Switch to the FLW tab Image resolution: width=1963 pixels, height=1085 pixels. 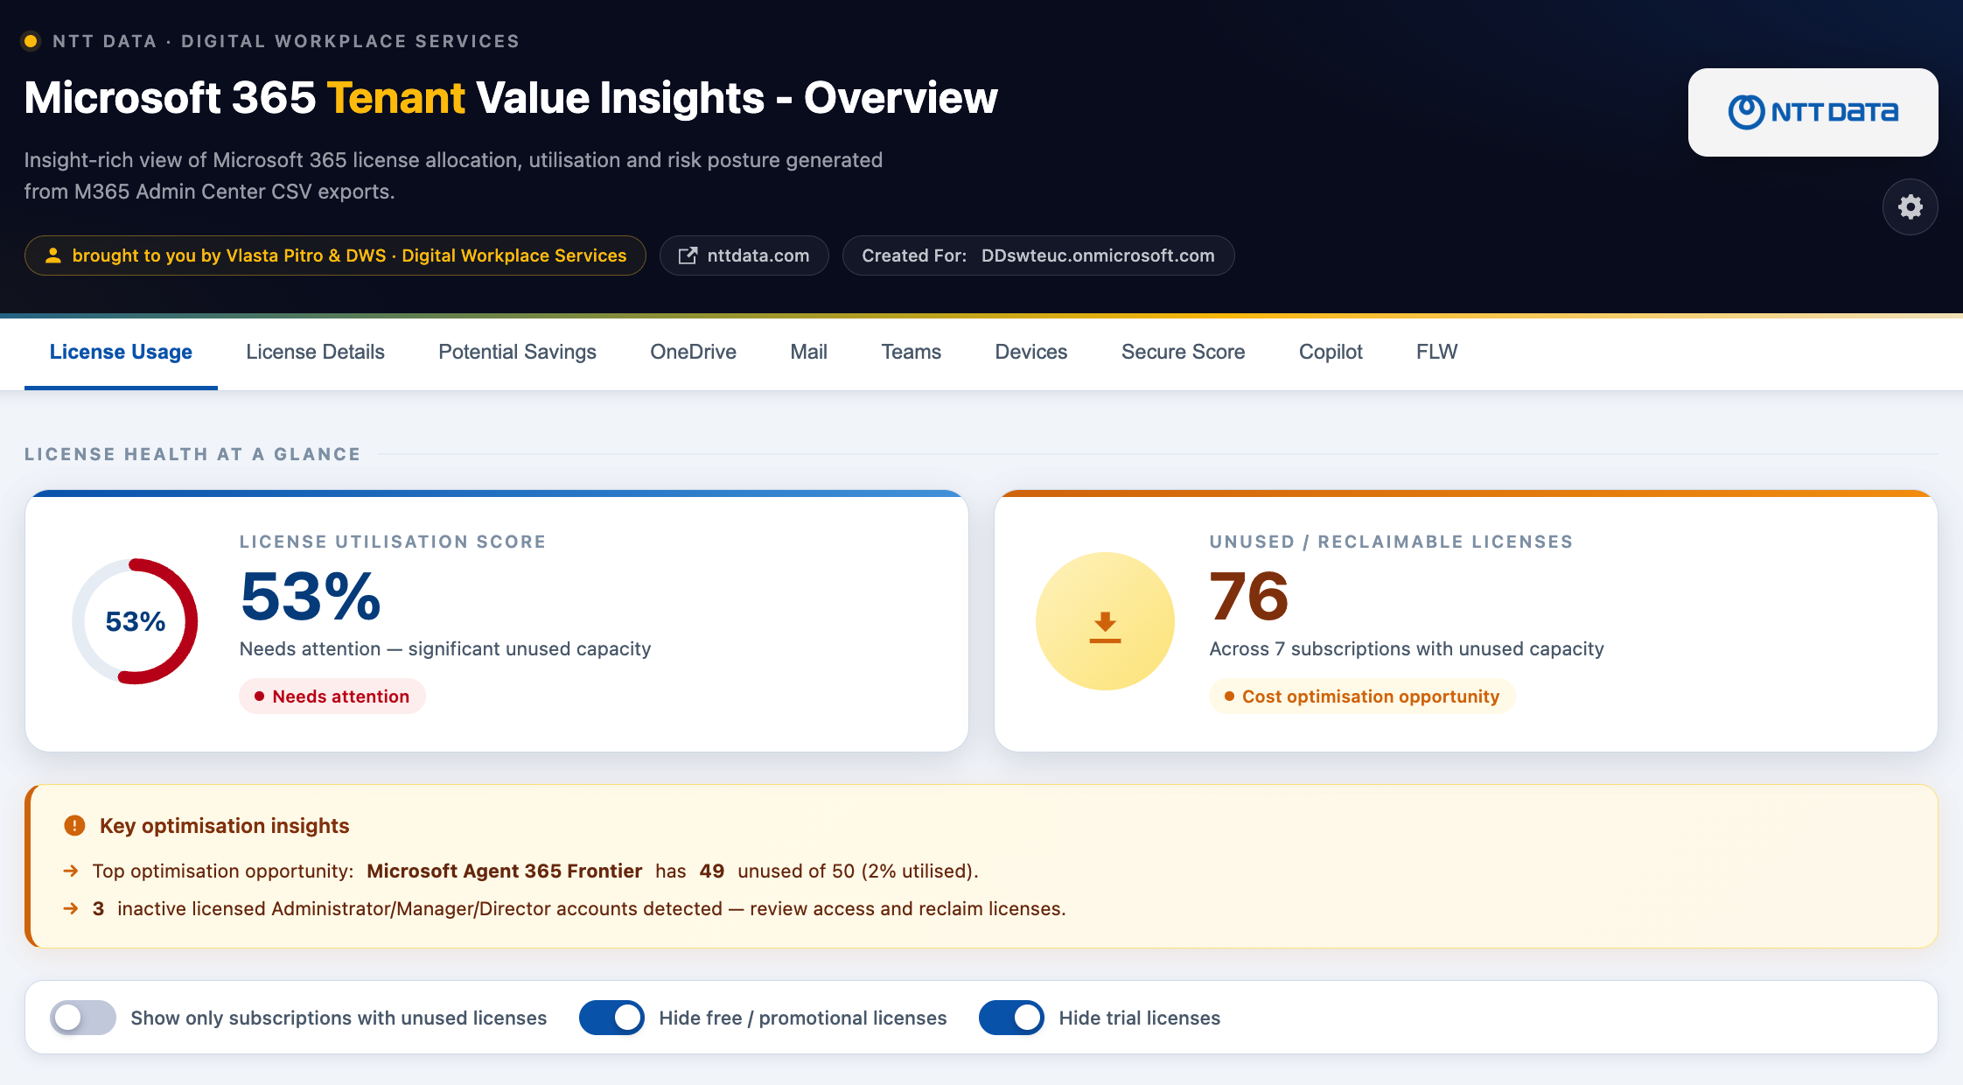1436,352
